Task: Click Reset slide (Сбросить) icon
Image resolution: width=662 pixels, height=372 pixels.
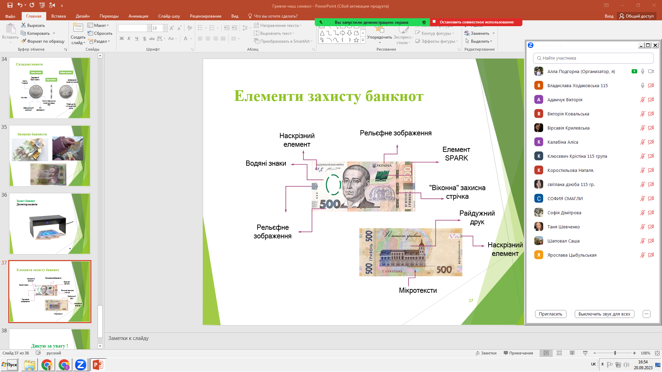Action: [x=90, y=33]
